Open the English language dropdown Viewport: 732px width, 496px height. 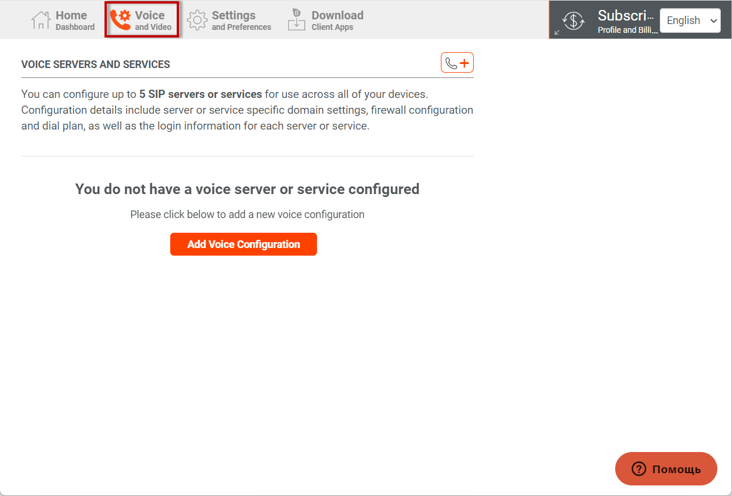point(683,21)
